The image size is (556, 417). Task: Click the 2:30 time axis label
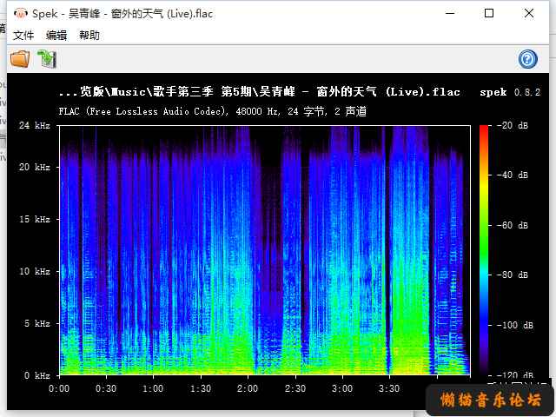[x=295, y=388]
